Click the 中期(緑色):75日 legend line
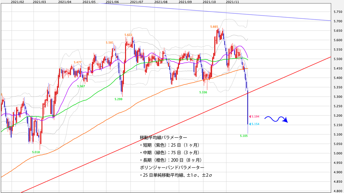344x193 pixels. point(169,152)
